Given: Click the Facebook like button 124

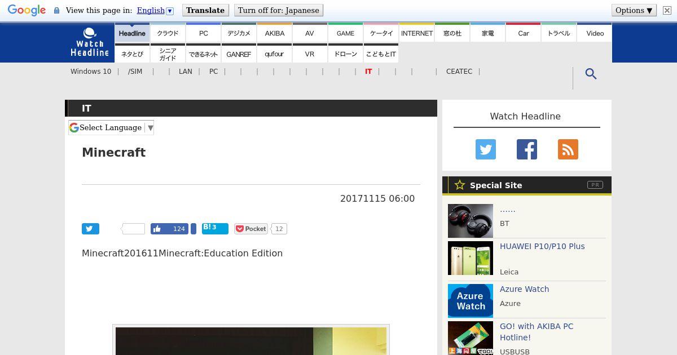Looking at the screenshot, I should pyautogui.click(x=169, y=229).
